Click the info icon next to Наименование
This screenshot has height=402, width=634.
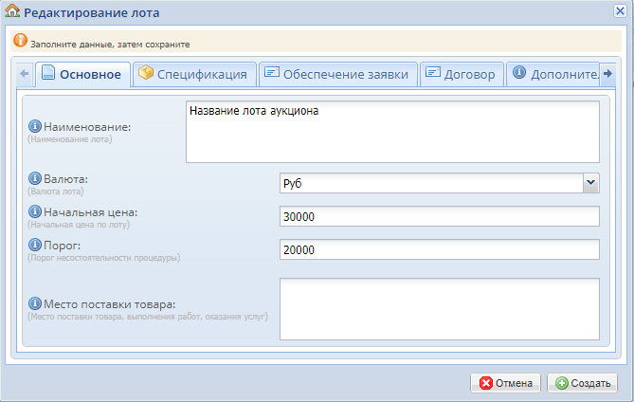36,126
